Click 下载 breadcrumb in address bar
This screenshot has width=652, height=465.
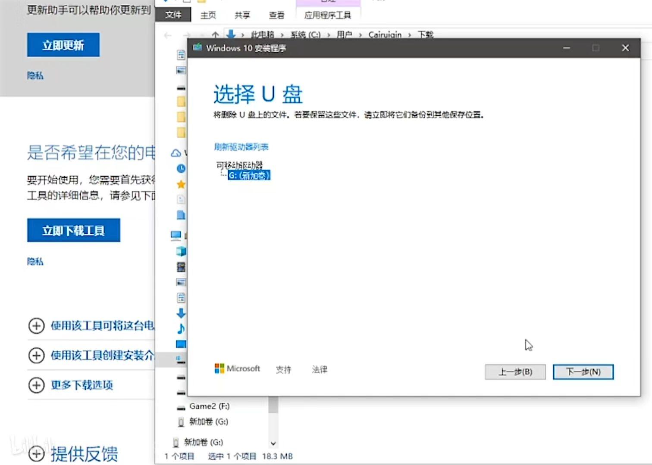(x=425, y=34)
